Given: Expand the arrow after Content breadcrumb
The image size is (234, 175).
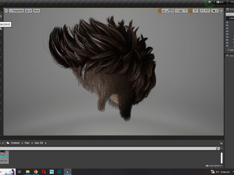Looking at the screenshot, I should click(22, 143).
